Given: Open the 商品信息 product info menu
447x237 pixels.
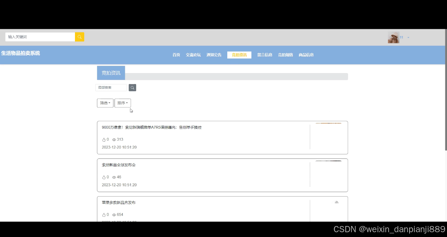Looking at the screenshot, I should coord(306,55).
